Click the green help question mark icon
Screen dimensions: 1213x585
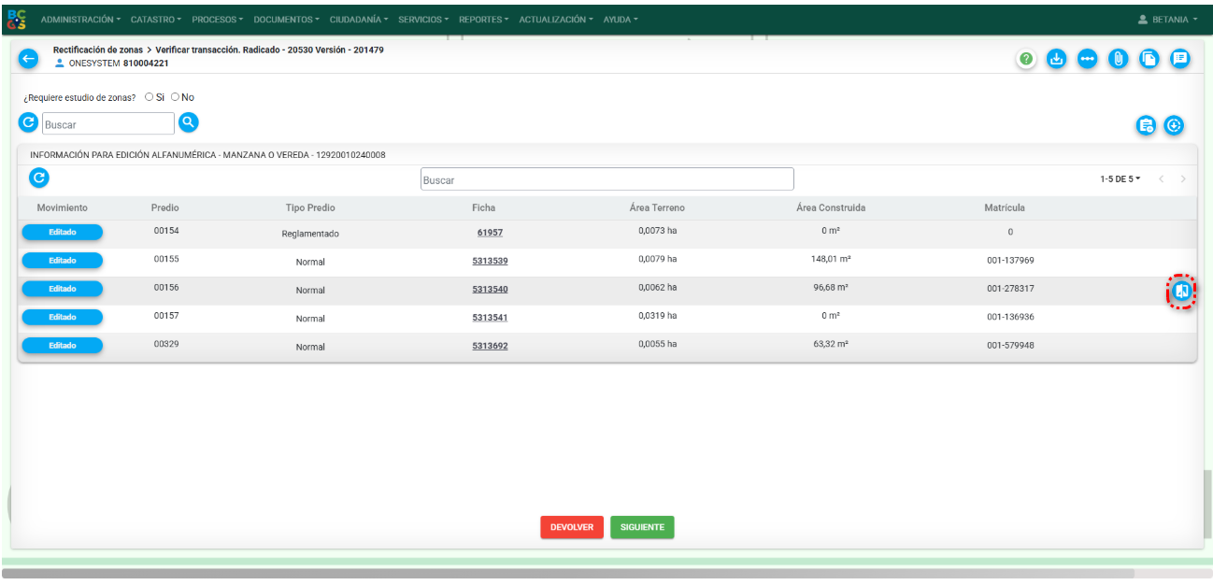click(1026, 59)
